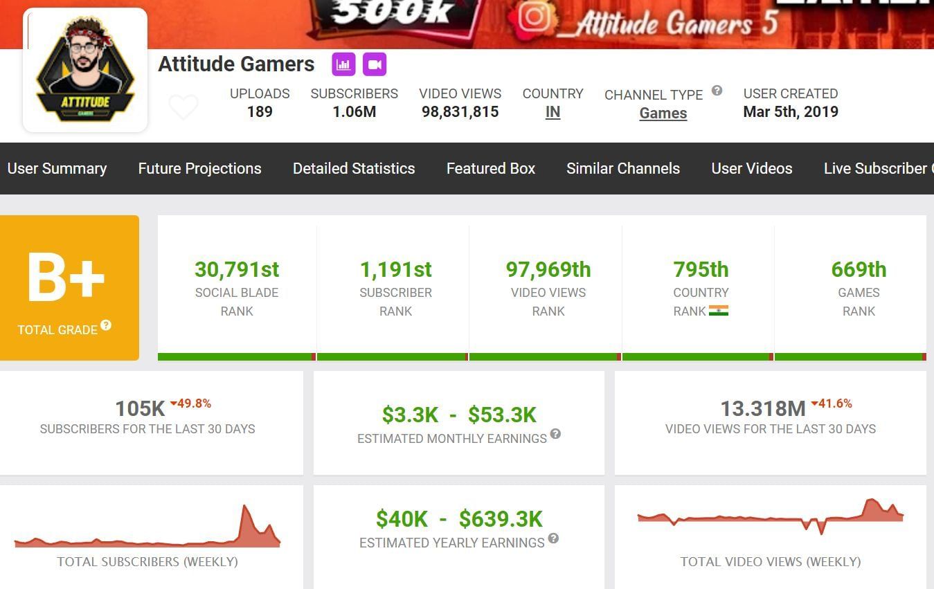Click the Social Blade rank progress bar
The image size is (934, 589).
click(x=237, y=356)
